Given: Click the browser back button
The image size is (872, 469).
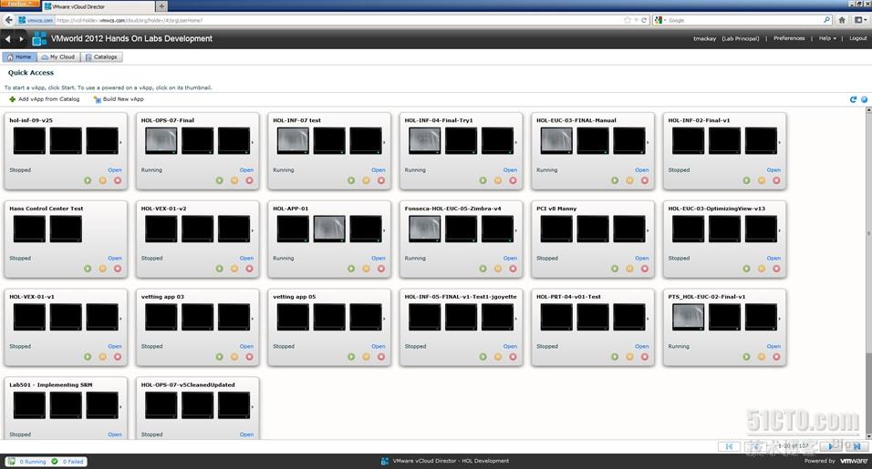Looking at the screenshot, I should pos(8,20).
